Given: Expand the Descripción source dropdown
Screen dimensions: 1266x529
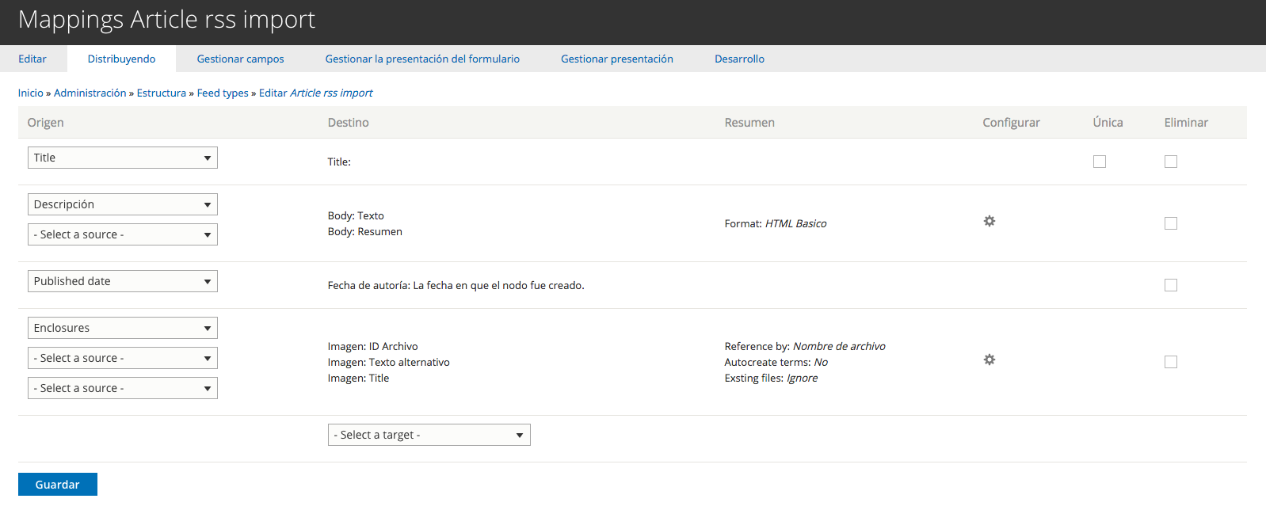Looking at the screenshot, I should coord(123,204).
